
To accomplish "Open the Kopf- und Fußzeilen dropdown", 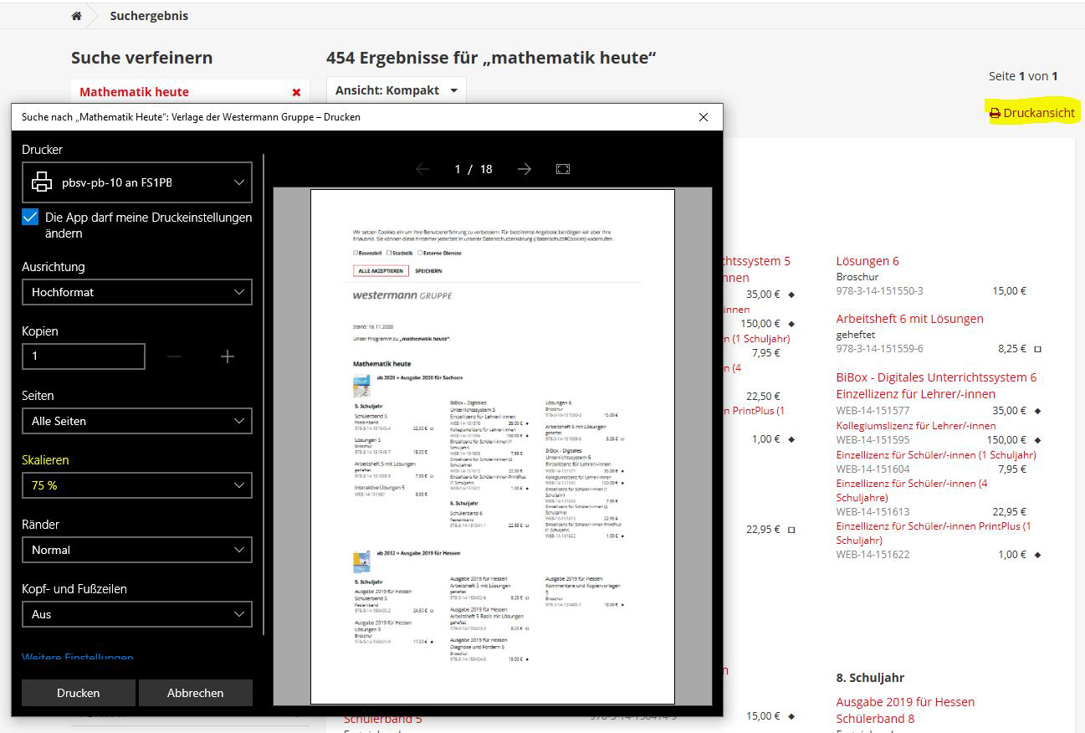I will pos(137,614).
